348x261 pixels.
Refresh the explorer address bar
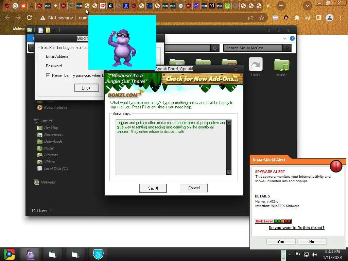click(x=215, y=48)
